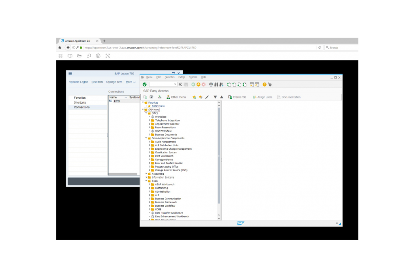Click the Documentation button
Viewport: 415px width, 278px height.
(x=289, y=97)
